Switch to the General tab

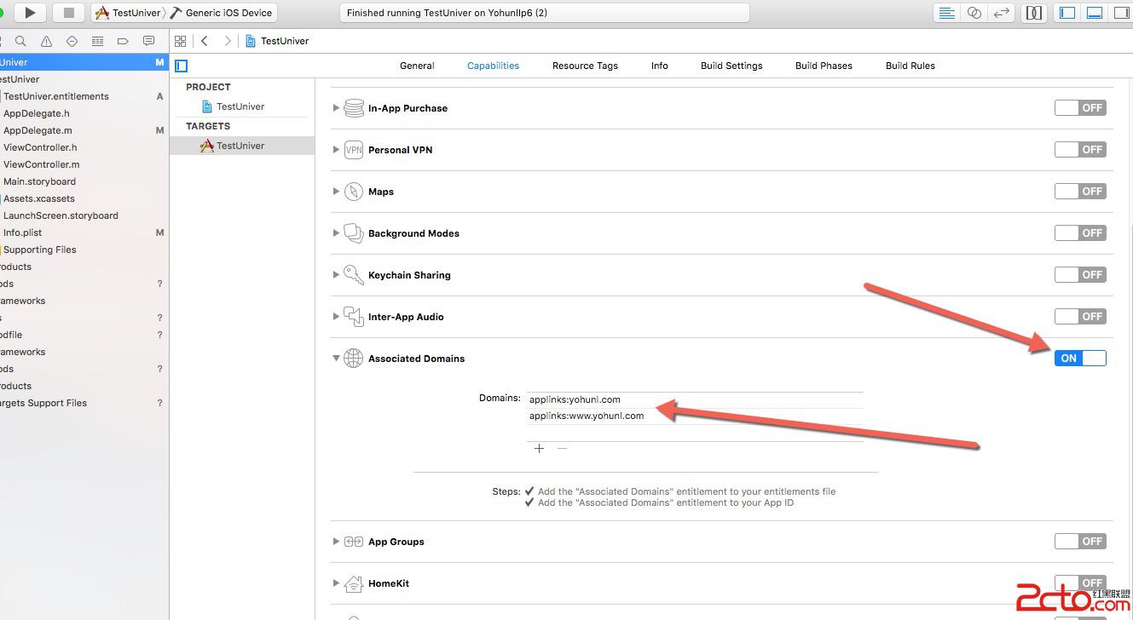(417, 66)
